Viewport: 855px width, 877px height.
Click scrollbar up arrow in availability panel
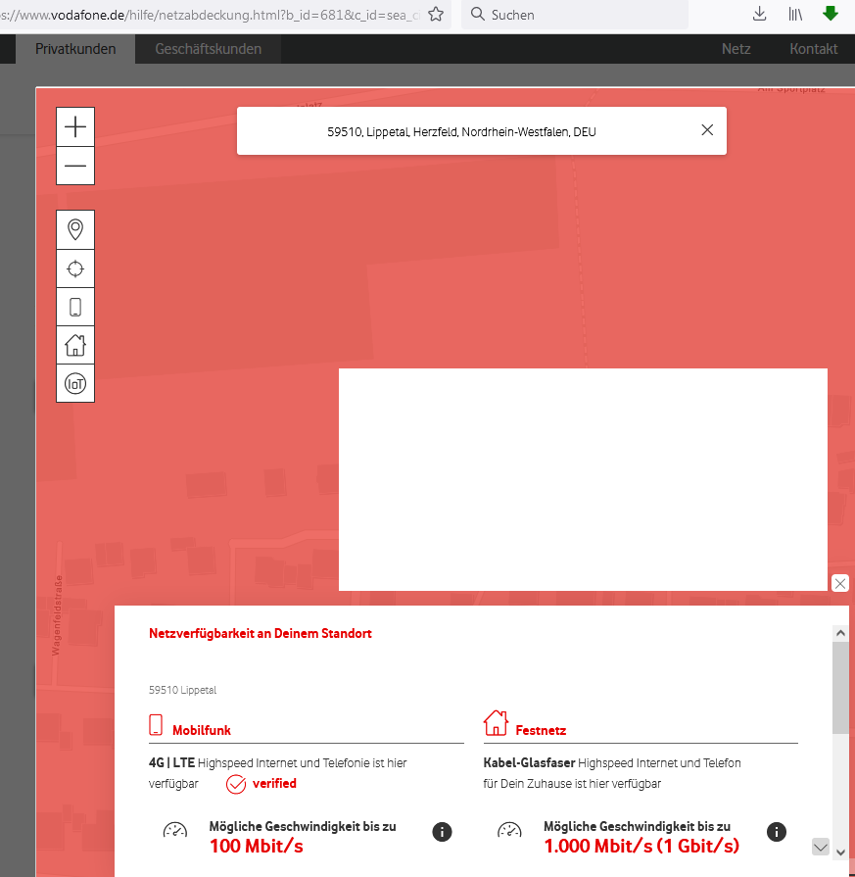pos(840,633)
